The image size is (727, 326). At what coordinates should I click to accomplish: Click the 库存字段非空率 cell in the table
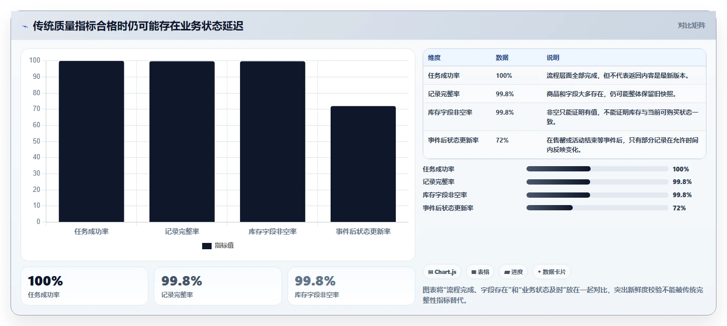(x=450, y=113)
